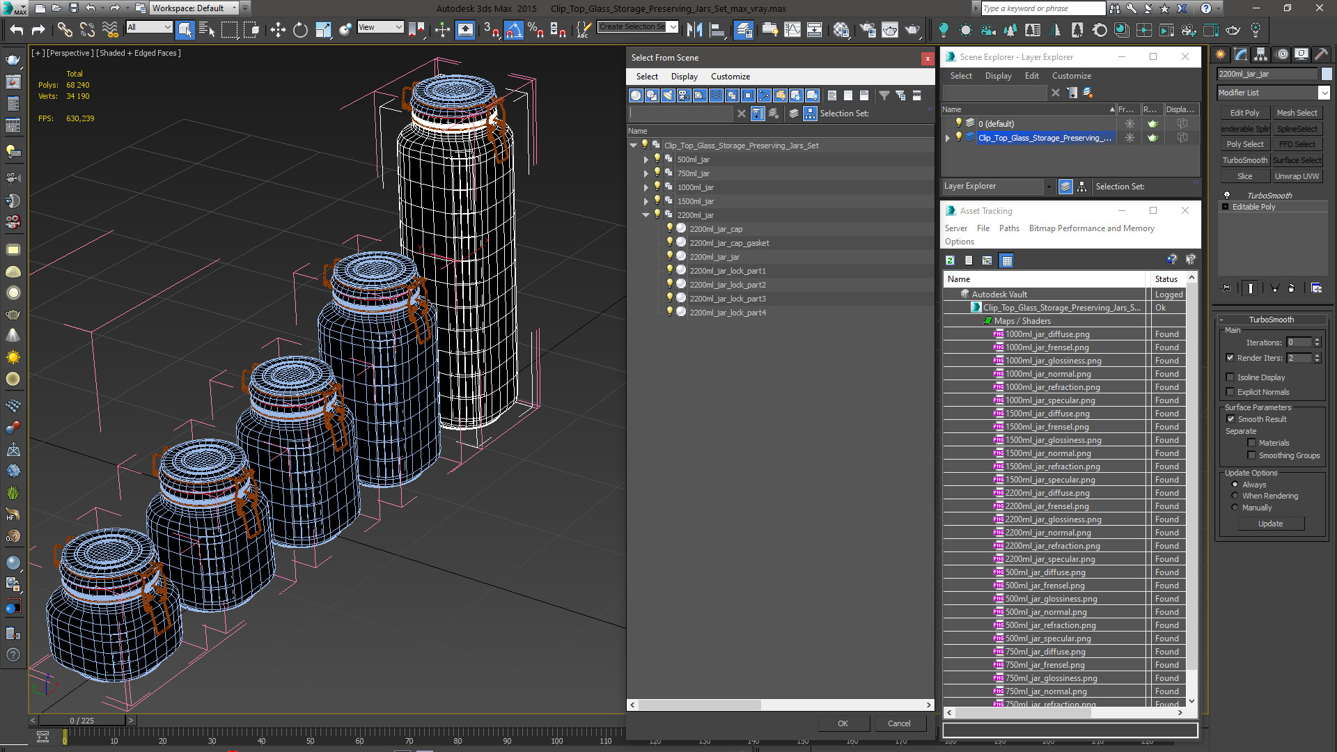Click the object color swatch beside name field

pos(1327,74)
